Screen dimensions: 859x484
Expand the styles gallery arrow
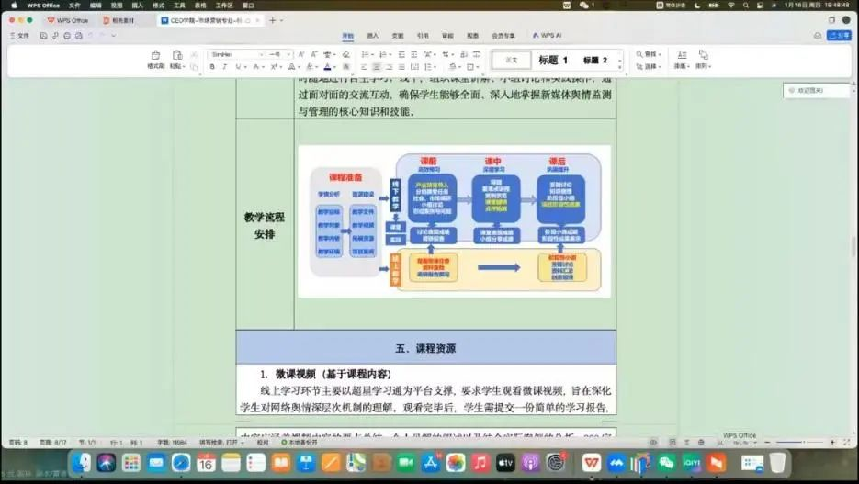tap(620, 67)
